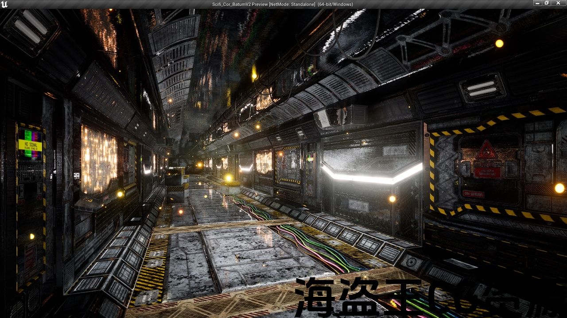
Task: Click the yellow glowing light at corridor center
Action: (229, 178)
